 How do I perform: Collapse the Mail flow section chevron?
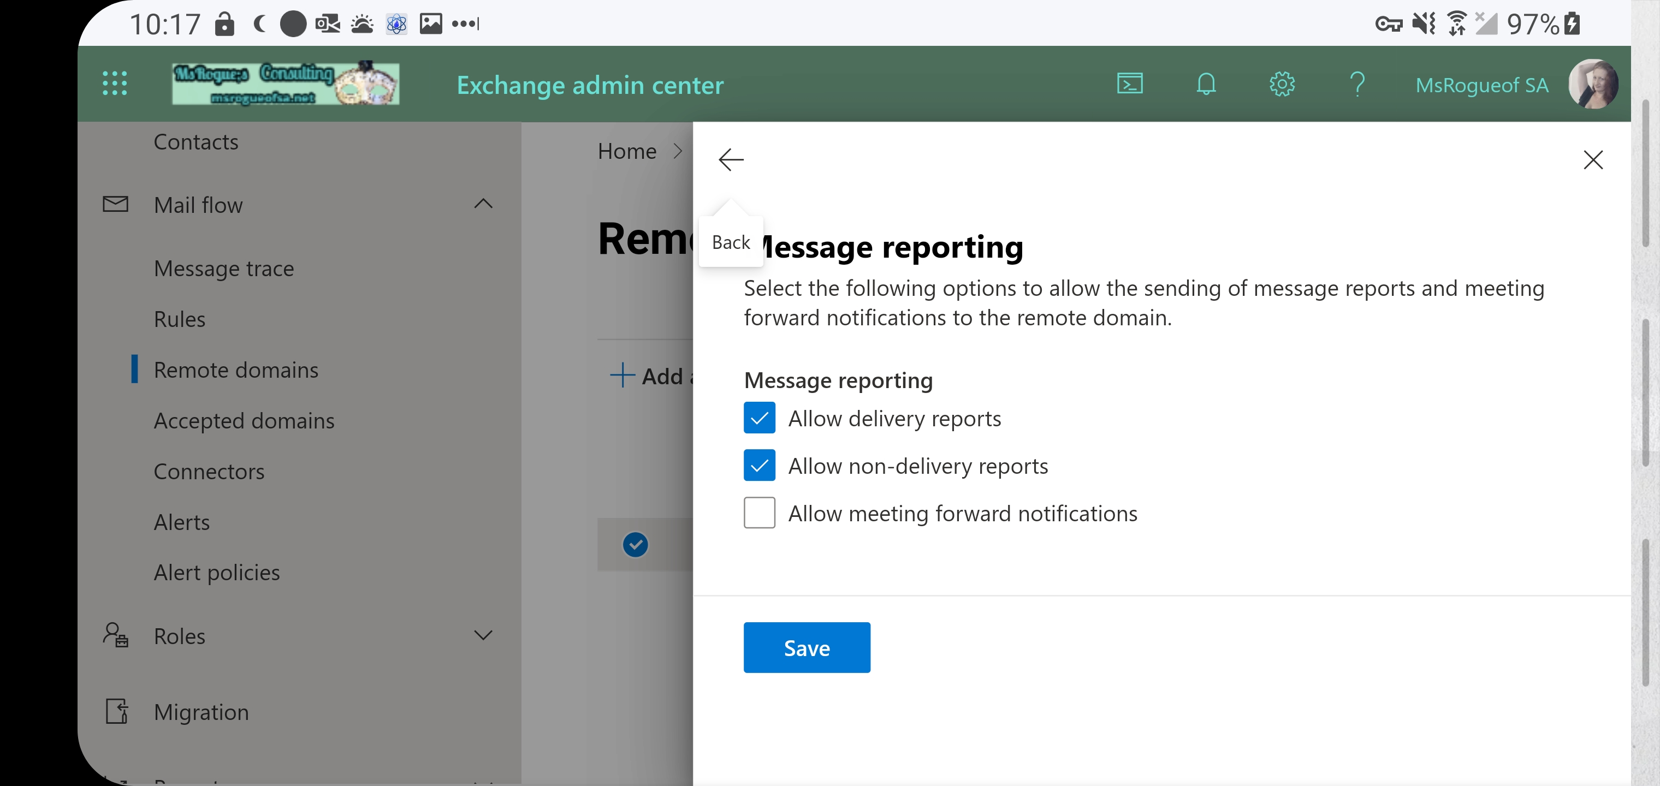pos(483,204)
